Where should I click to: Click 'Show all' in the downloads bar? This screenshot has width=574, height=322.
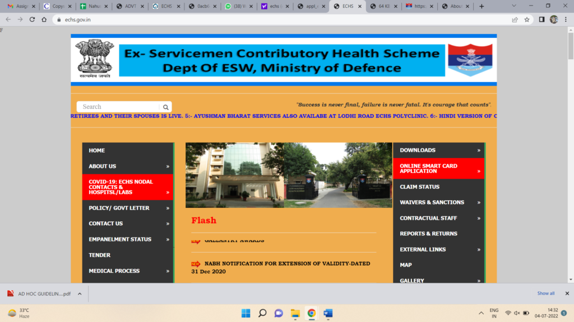point(545,293)
